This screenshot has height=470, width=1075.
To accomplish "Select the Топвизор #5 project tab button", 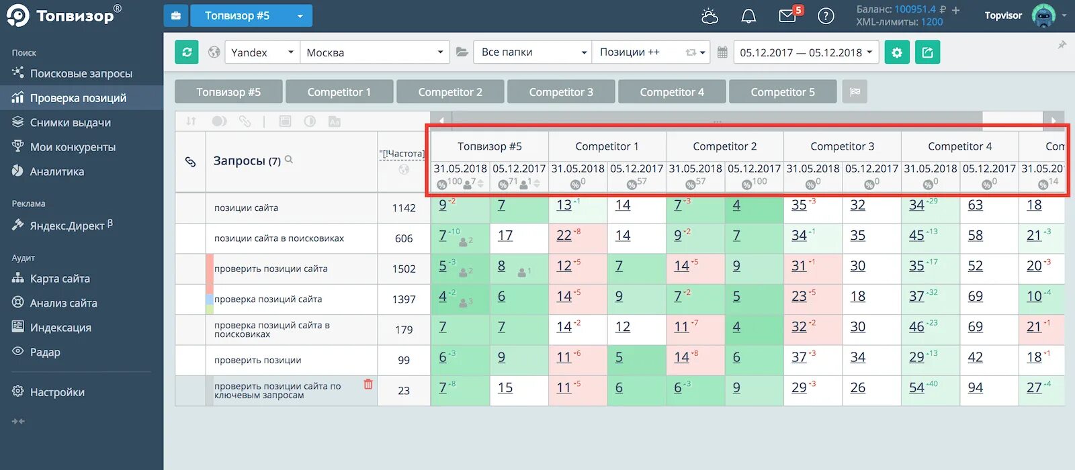I will click(x=228, y=92).
